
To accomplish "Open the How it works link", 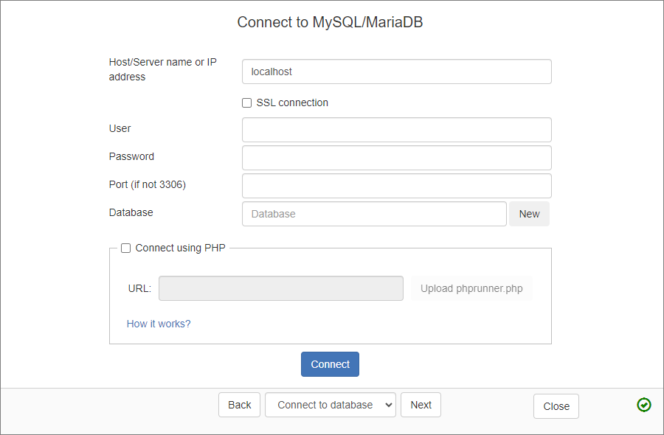I will click(x=159, y=324).
